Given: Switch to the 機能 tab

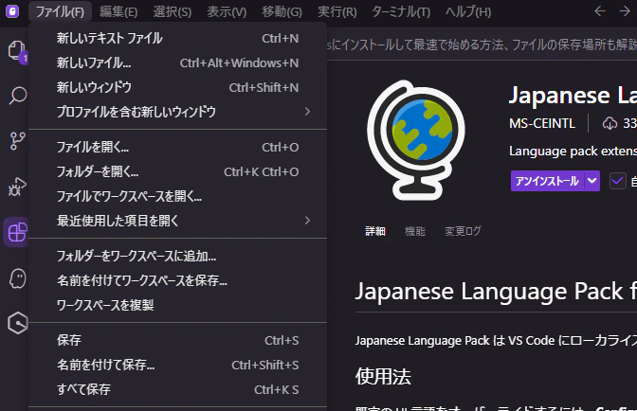Looking at the screenshot, I should click(415, 231).
